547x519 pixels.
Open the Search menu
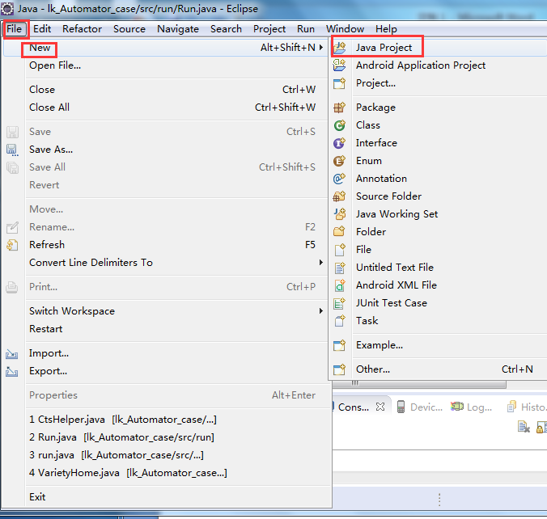click(x=226, y=29)
